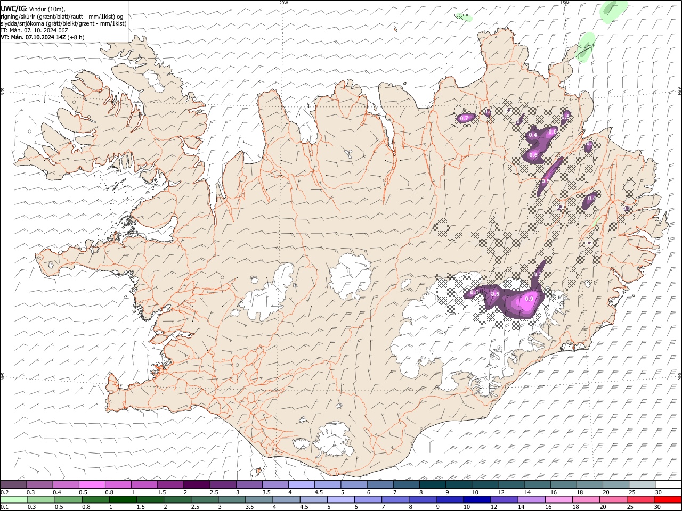
Task: Select lower scale purple swatch at 12
Action: (x=505, y=499)
